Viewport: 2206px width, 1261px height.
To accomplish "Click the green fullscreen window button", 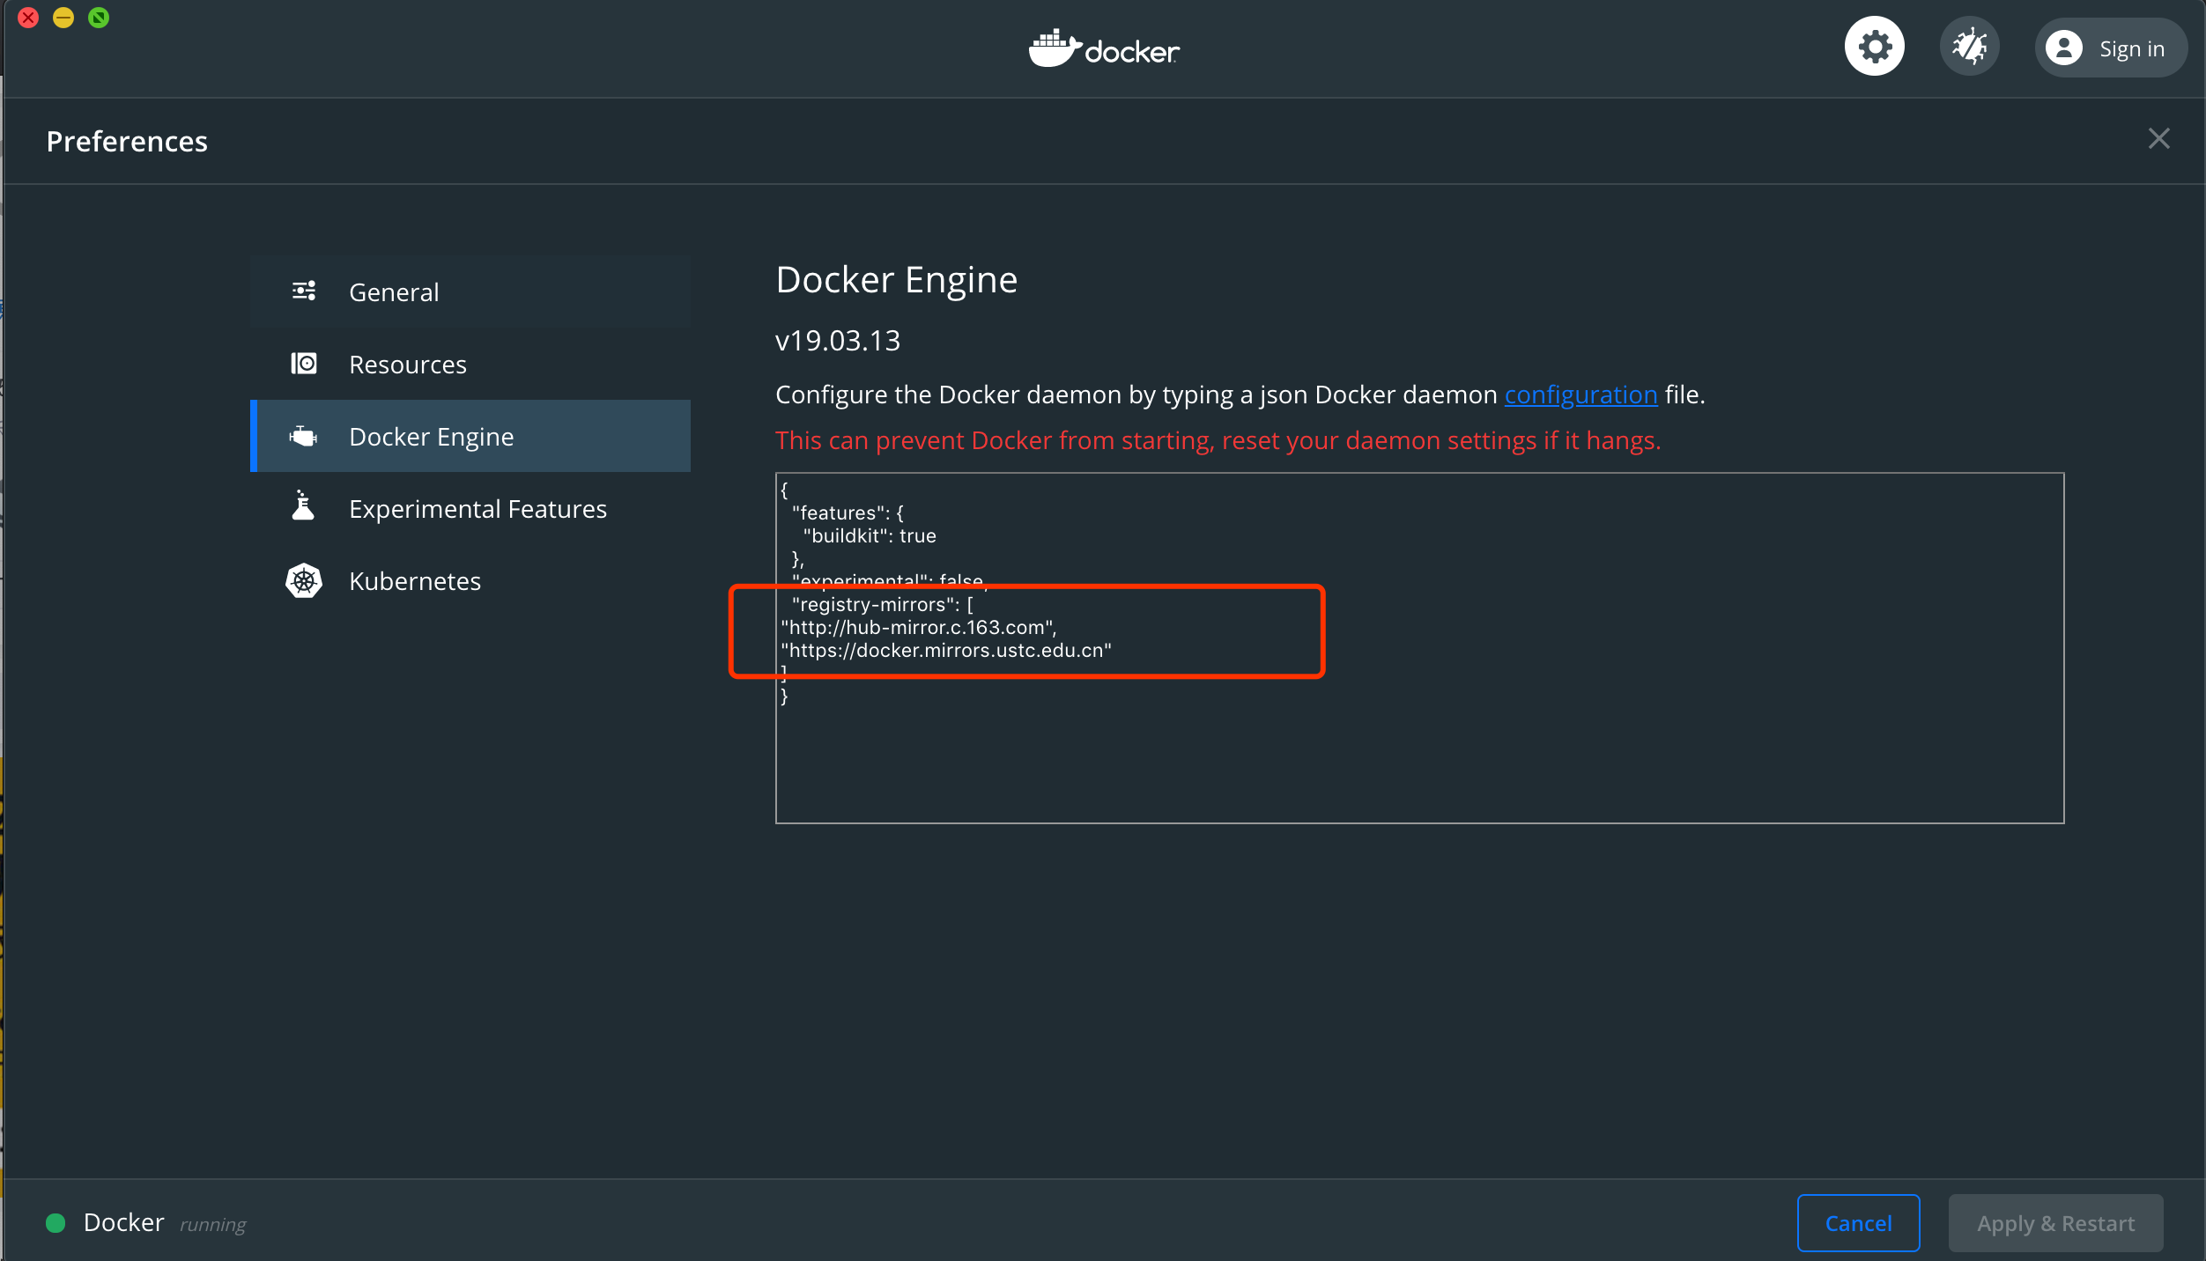I will (99, 18).
